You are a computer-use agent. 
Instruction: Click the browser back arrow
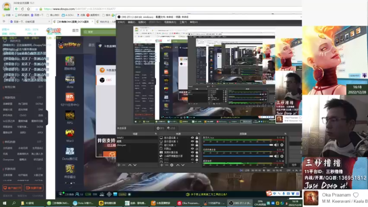click(16, 9)
